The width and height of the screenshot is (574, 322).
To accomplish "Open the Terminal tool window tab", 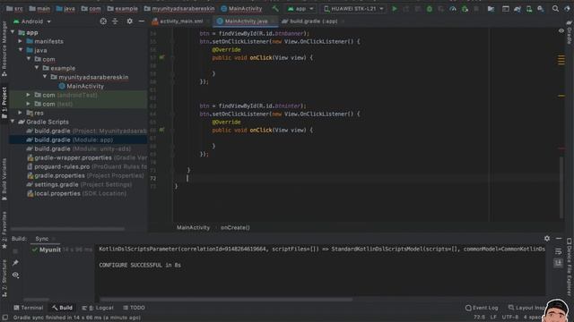I will 28,308.
